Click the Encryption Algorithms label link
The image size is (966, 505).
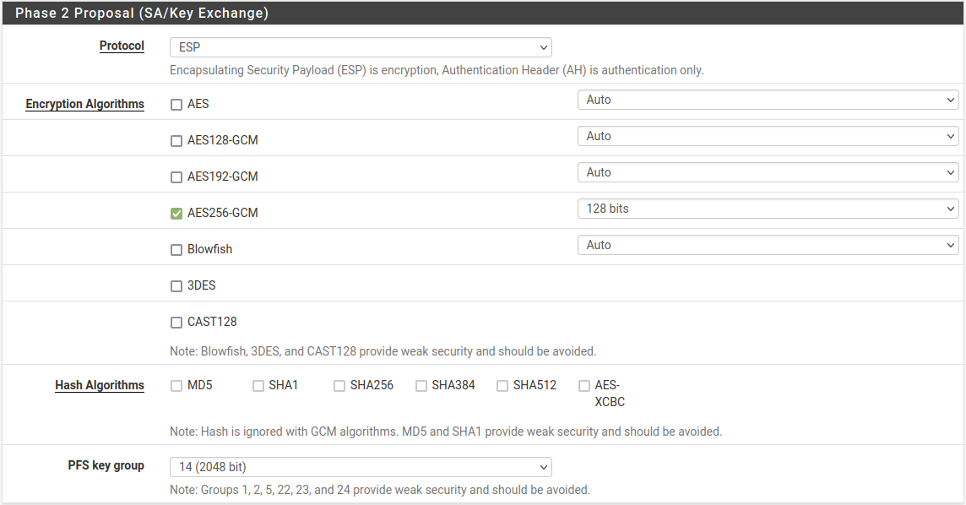84,104
